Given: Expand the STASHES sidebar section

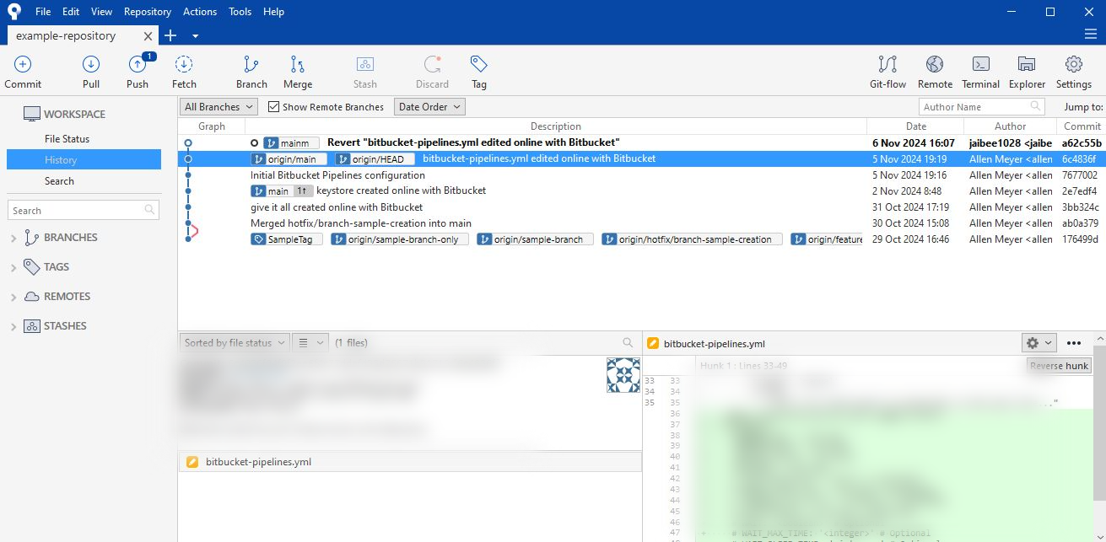Looking at the screenshot, I should (13, 327).
